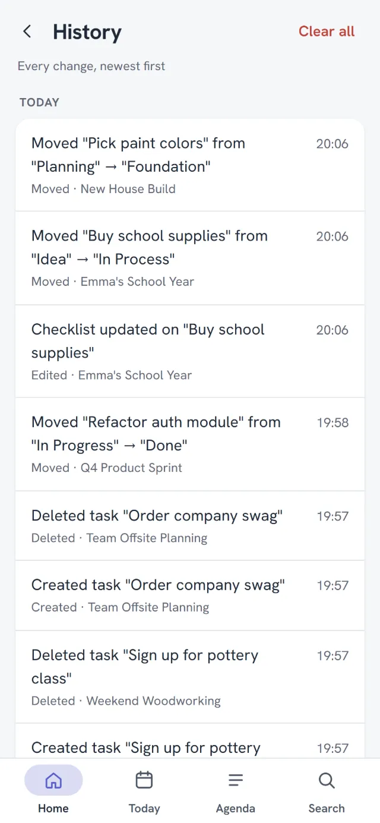Open "Refactor auth module" moved entry

pyautogui.click(x=190, y=444)
